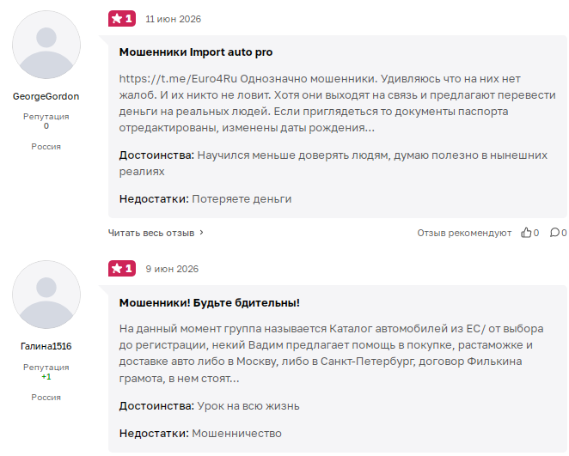Click the 1-star rating badge on 11 июн review

point(122,19)
